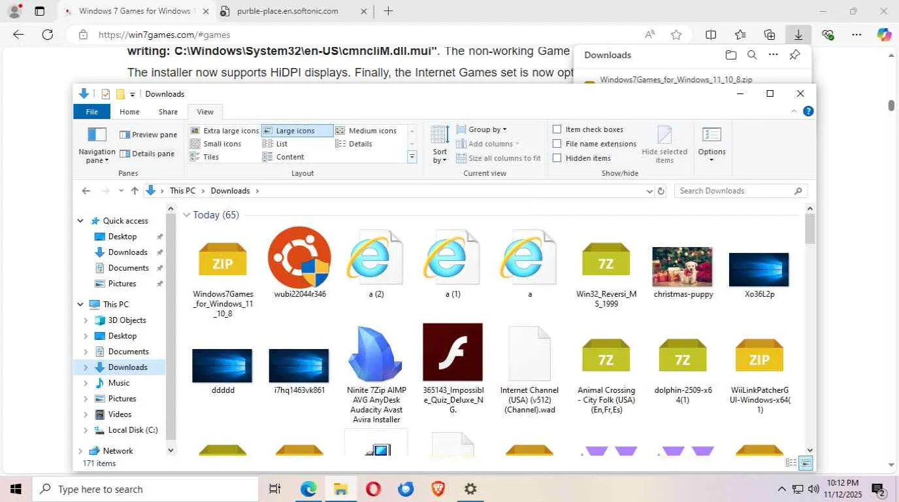
Task: Enable Item check boxes
Action: point(557,129)
